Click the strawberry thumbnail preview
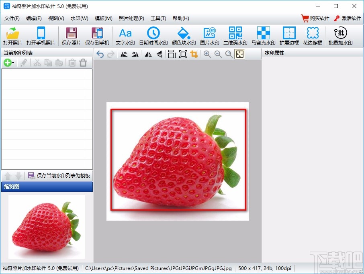Screen dimensions: 364x274 47,227
